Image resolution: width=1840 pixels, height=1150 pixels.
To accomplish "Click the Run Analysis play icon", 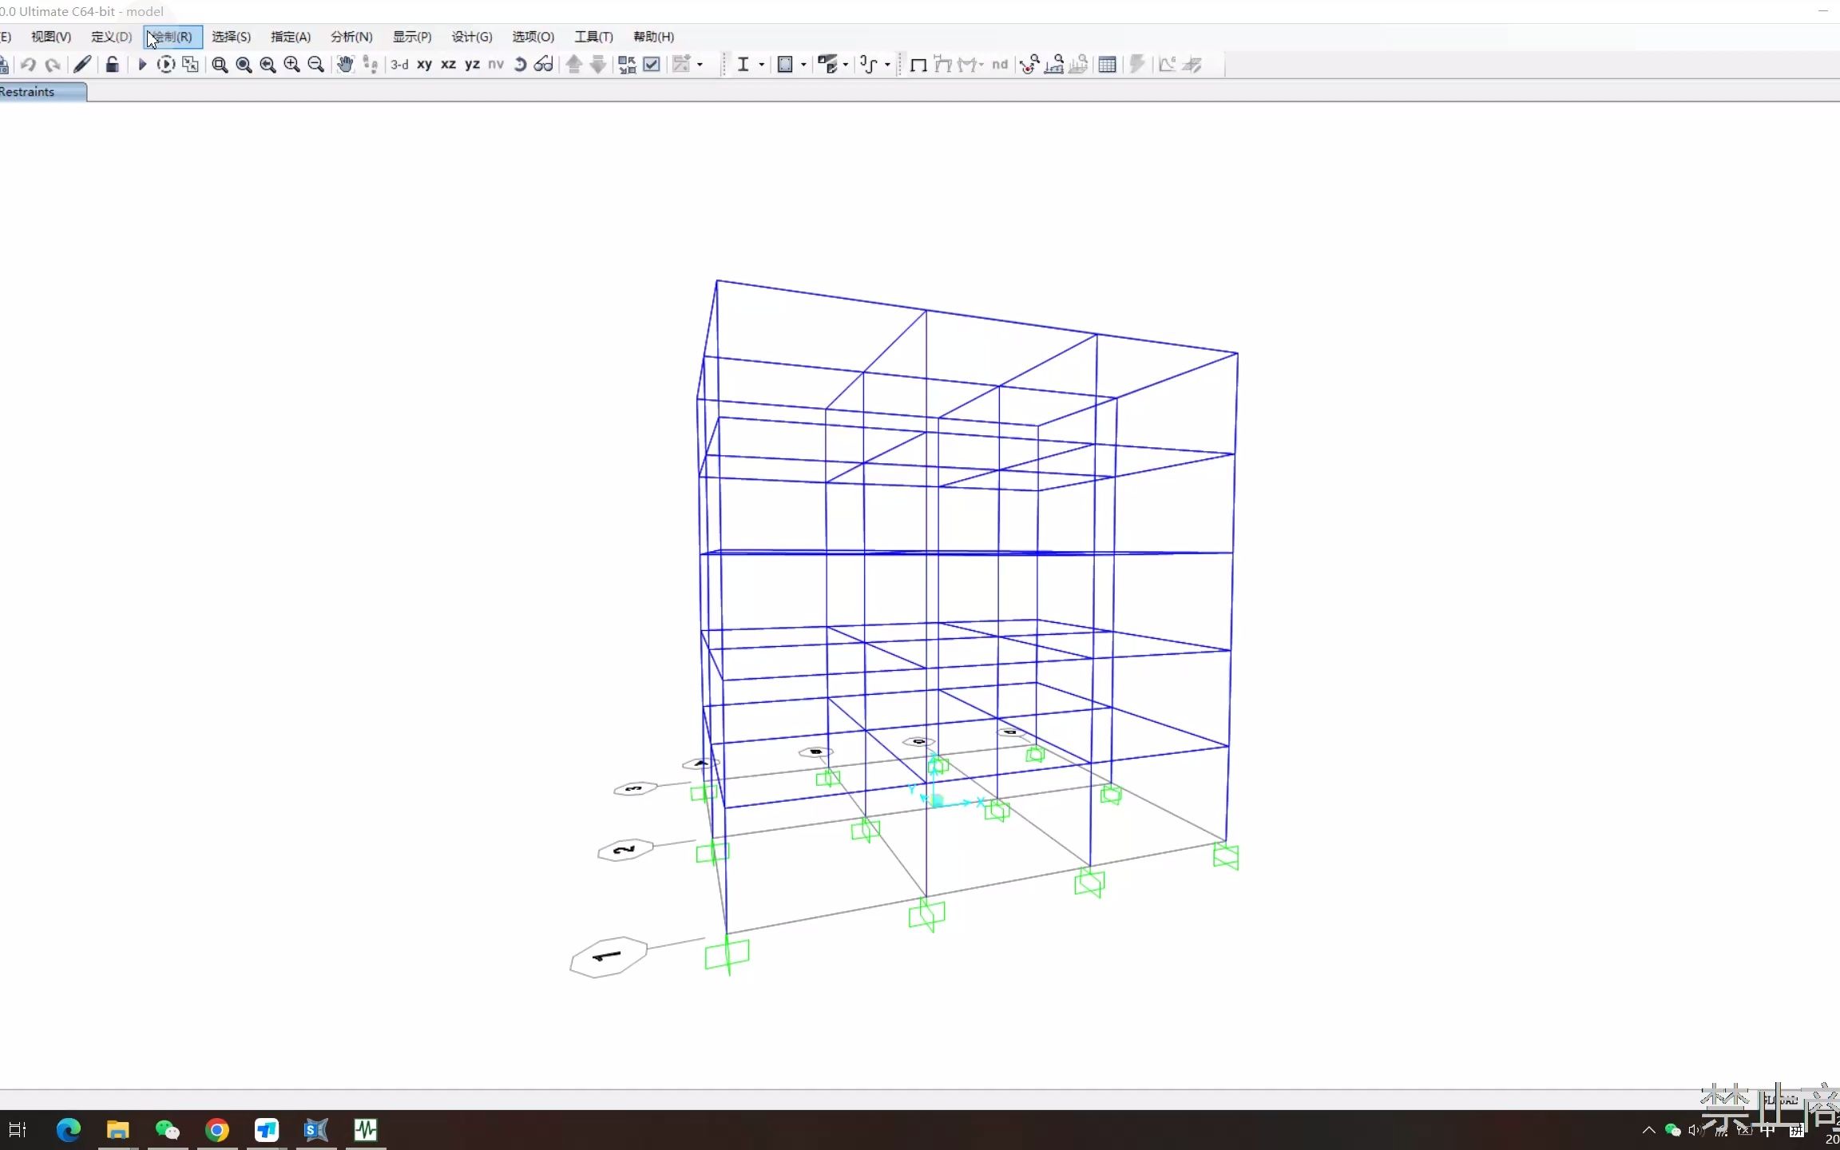I will point(142,65).
